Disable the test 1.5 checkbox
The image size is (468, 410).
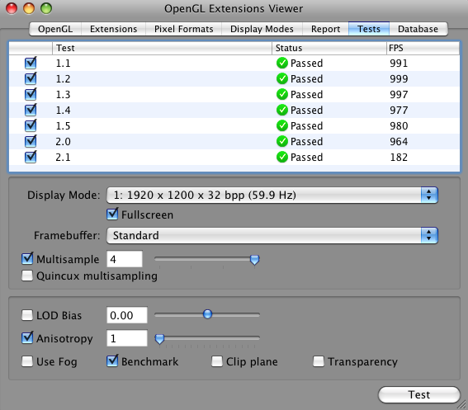coord(31,125)
